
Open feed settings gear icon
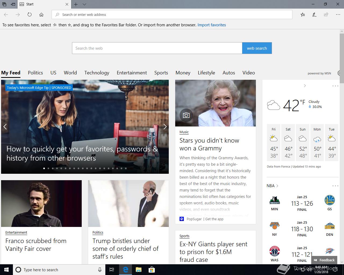coord(339,73)
